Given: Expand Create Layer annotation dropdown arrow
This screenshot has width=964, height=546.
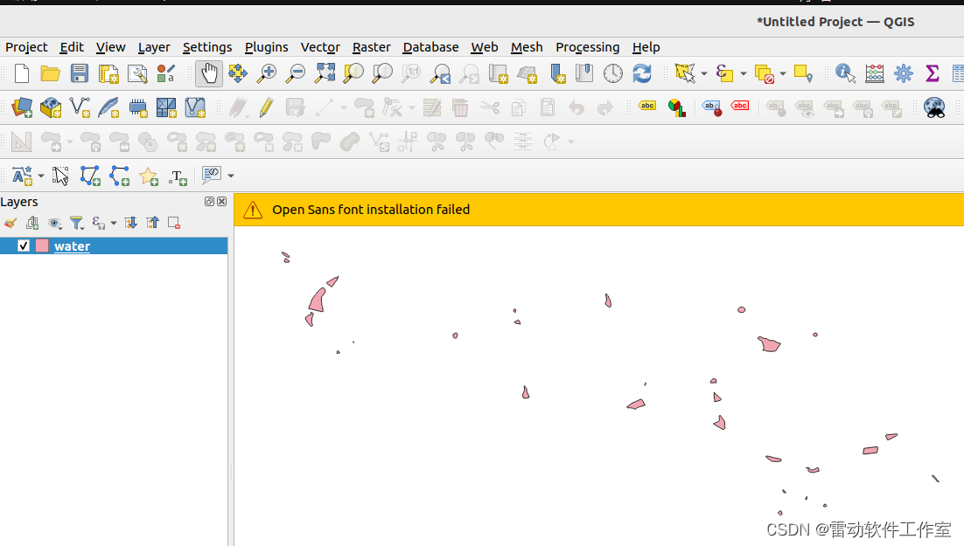Looking at the screenshot, I should point(40,176).
